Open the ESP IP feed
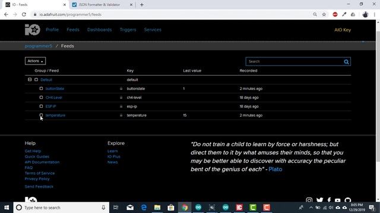This screenshot has width=380, height=213. tap(50, 106)
